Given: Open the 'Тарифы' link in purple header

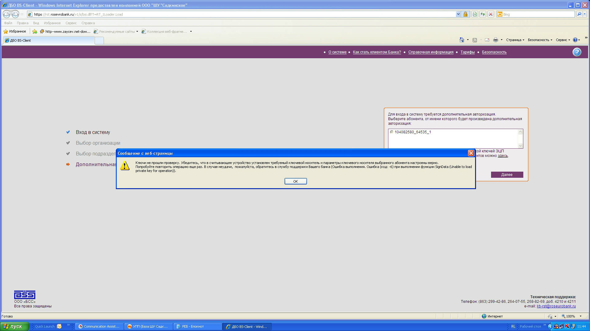Looking at the screenshot, I should tap(467, 52).
